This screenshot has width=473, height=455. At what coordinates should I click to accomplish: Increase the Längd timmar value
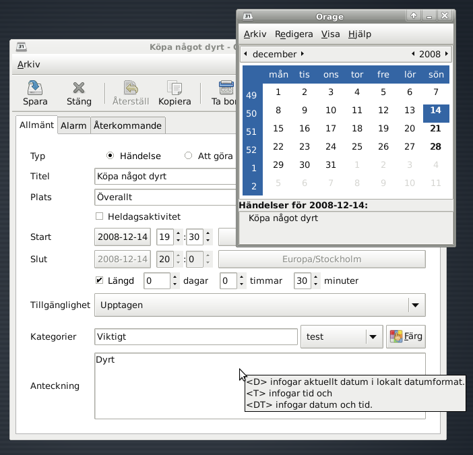pyautogui.click(x=241, y=277)
